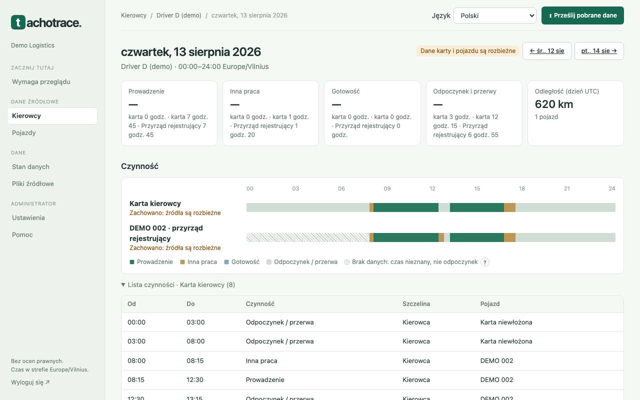This screenshot has width=640, height=400.
Task: Go to next day pt., 14 sie
Action: 599,51
